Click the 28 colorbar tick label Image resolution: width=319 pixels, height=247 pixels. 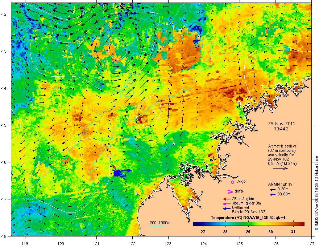point(225,232)
